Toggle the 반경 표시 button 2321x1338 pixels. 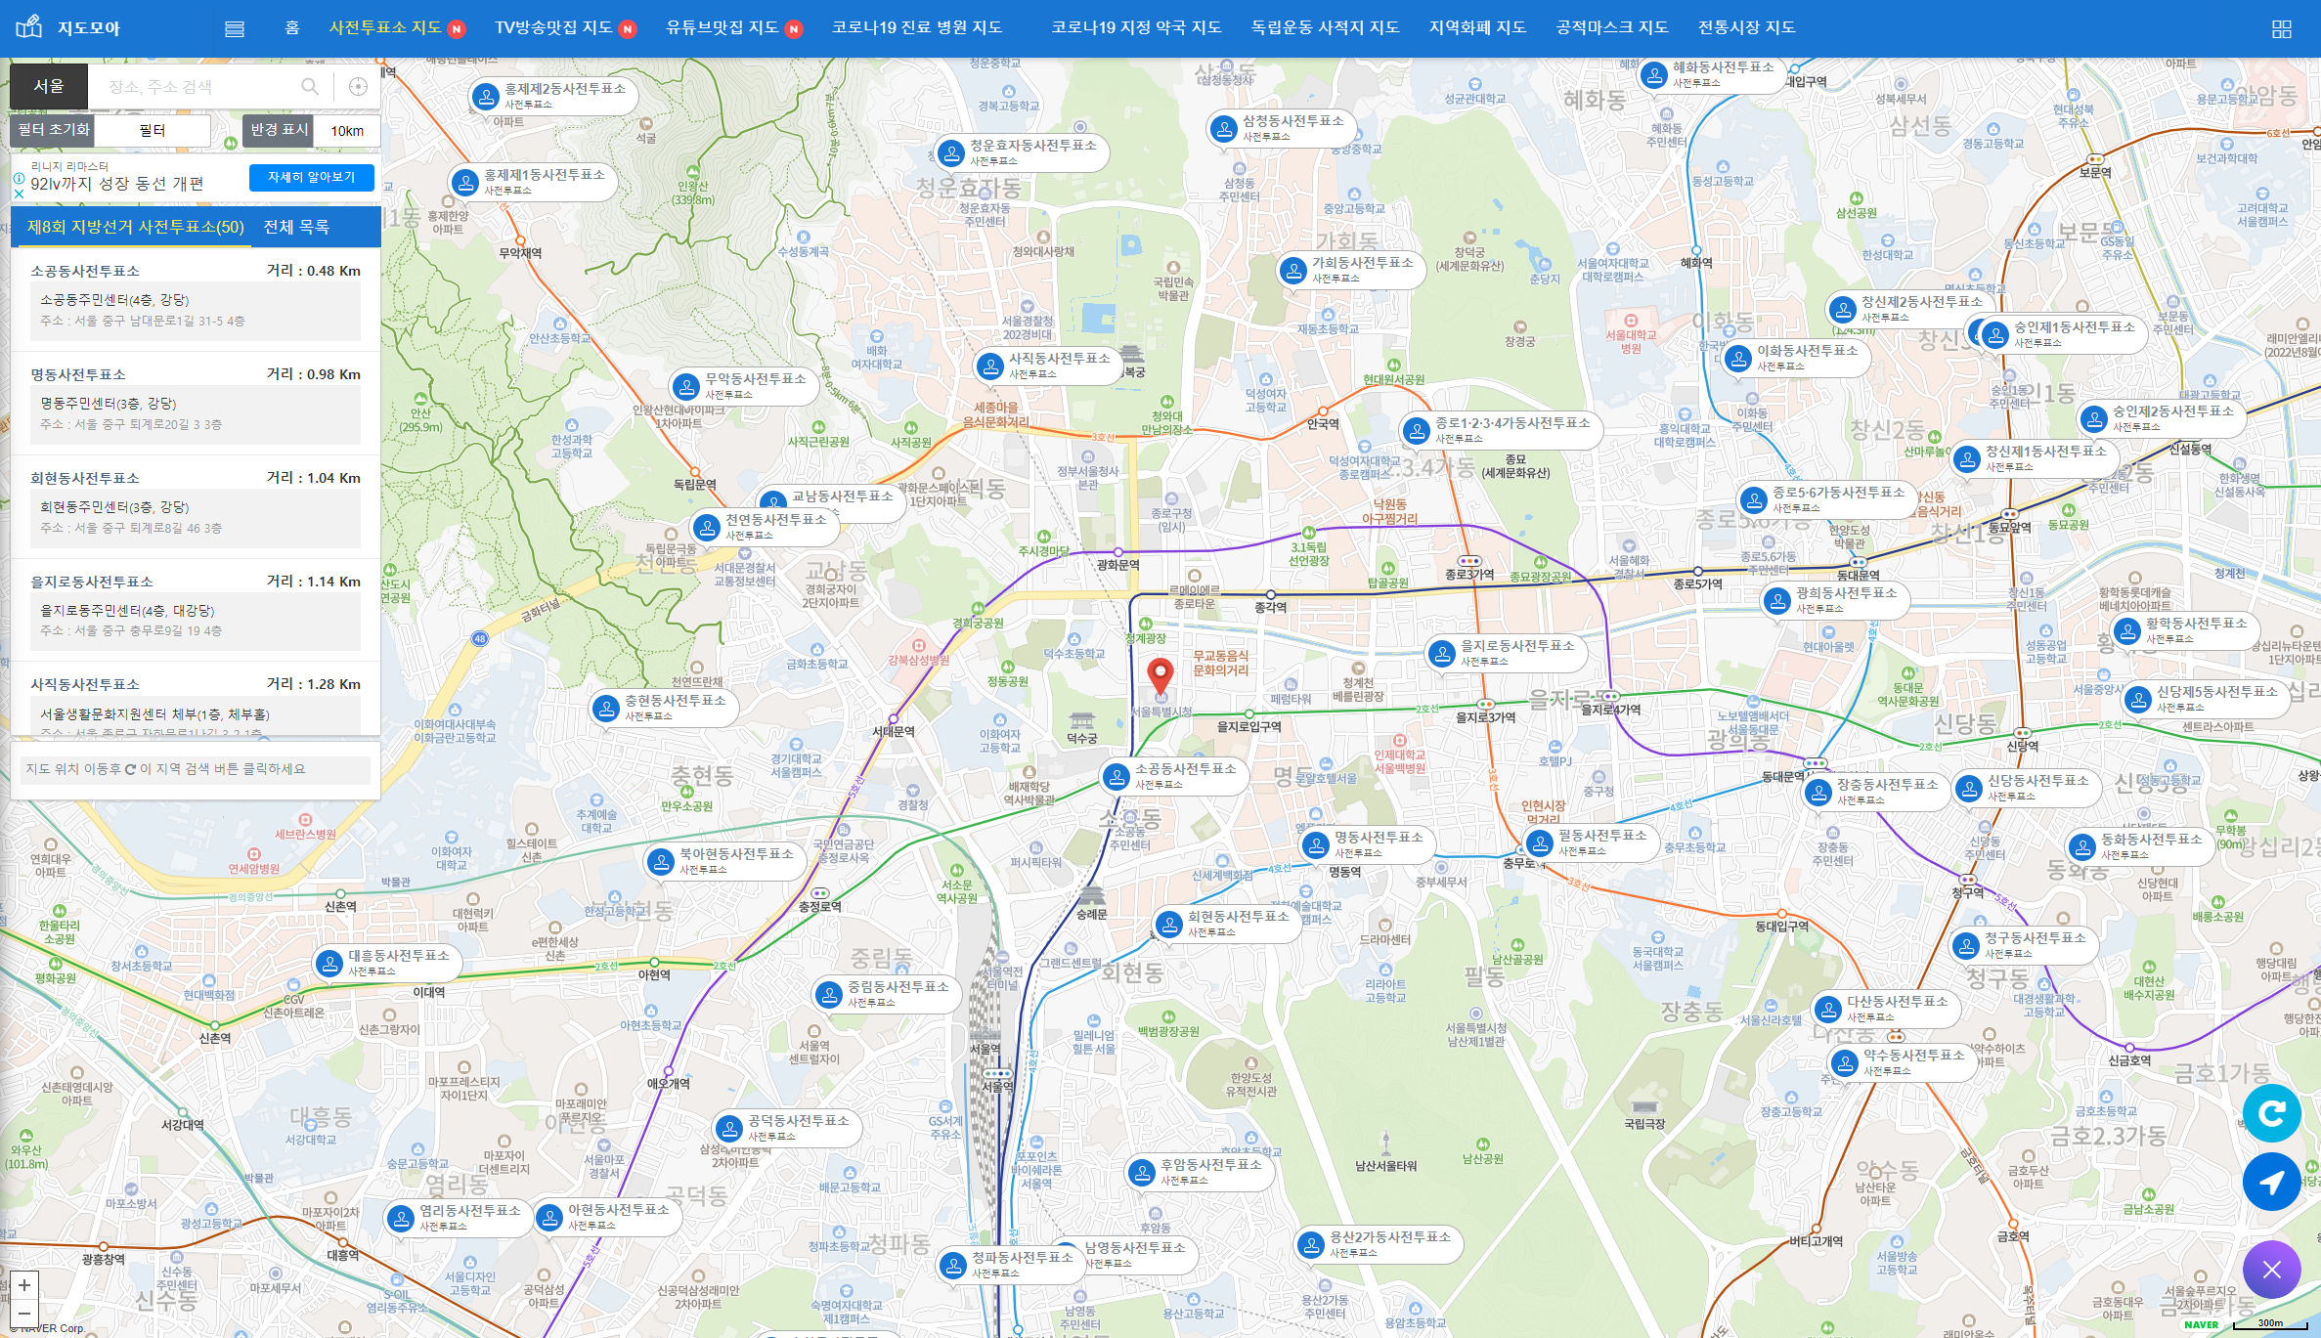point(278,130)
